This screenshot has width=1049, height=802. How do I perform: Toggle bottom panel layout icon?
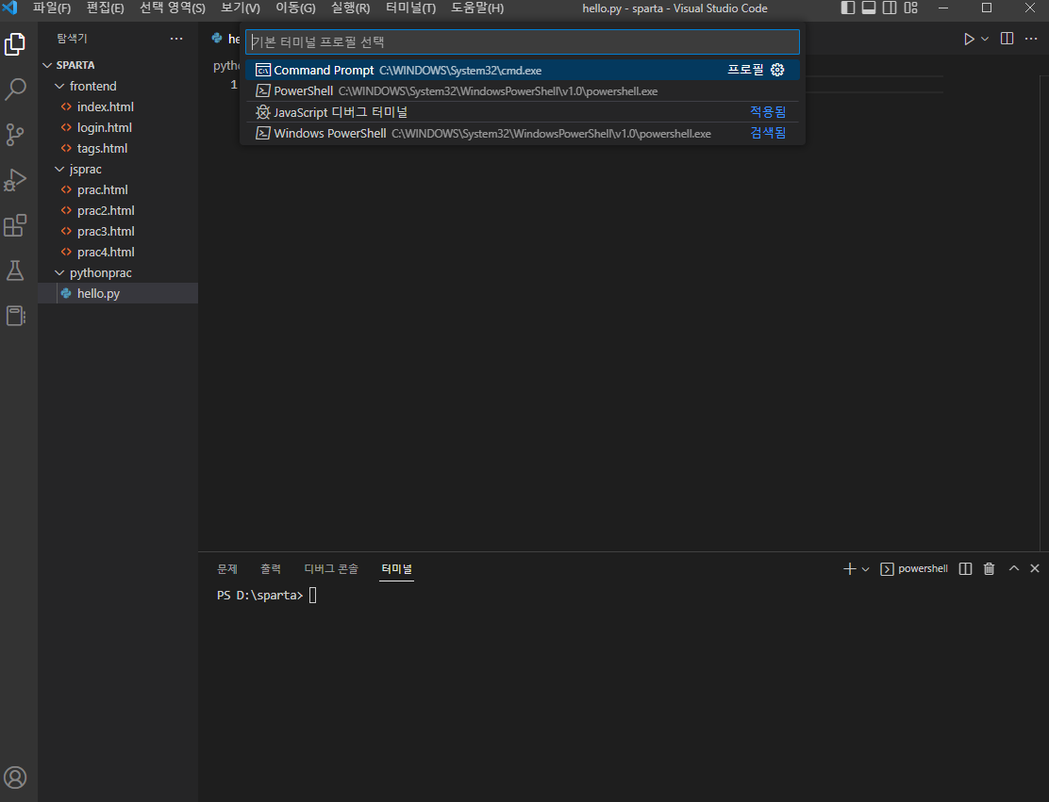coord(869,8)
